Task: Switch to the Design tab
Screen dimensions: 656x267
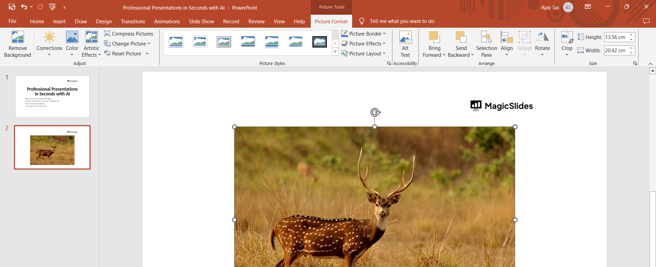Action: [104, 21]
